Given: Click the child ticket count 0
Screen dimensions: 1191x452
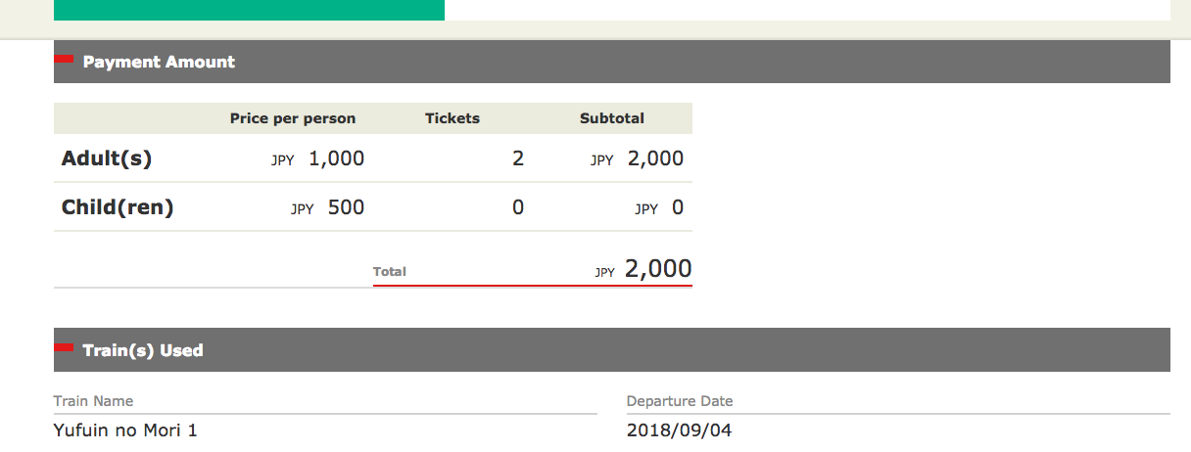Looking at the screenshot, I should (518, 207).
